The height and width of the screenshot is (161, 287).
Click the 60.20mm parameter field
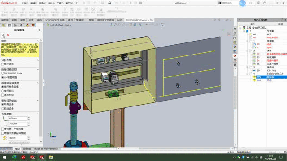(x=17, y=118)
